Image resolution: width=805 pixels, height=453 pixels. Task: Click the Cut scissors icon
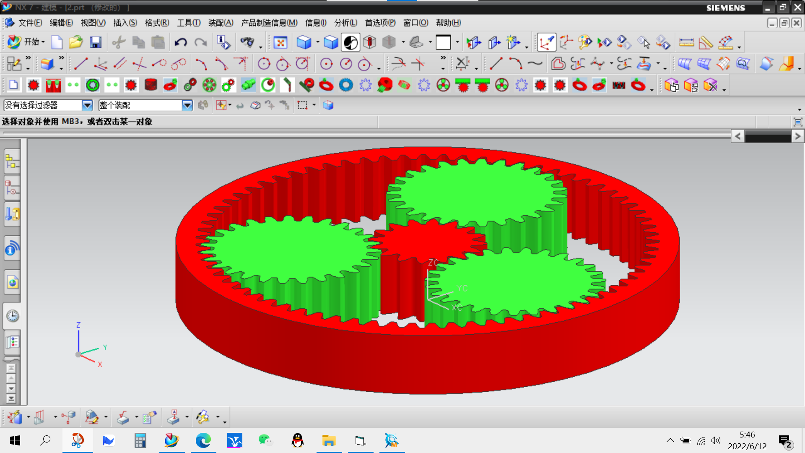(x=119, y=42)
